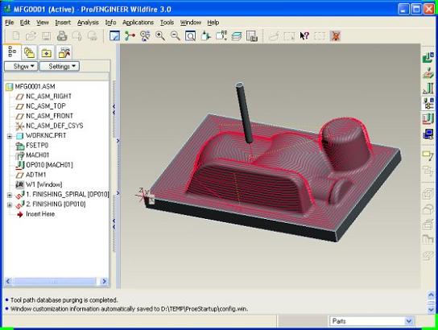Click the Zoom Out magnifier
This screenshot has height=330, width=438.
pos(176,36)
